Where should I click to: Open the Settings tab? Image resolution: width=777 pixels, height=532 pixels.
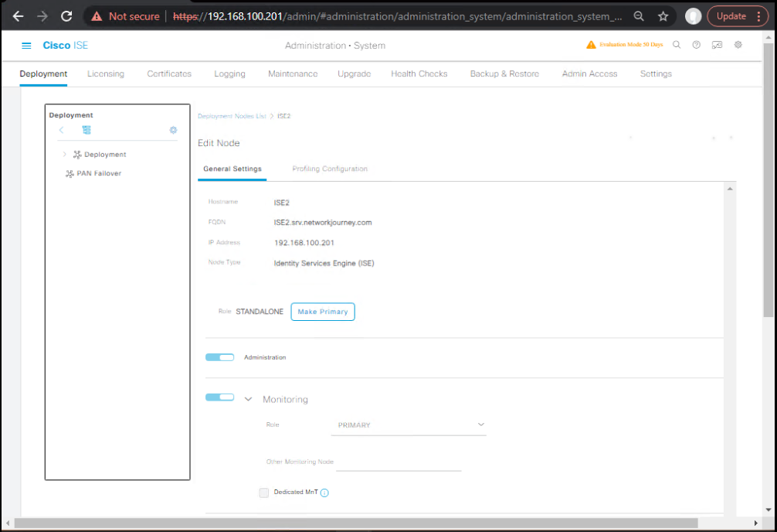(x=656, y=74)
